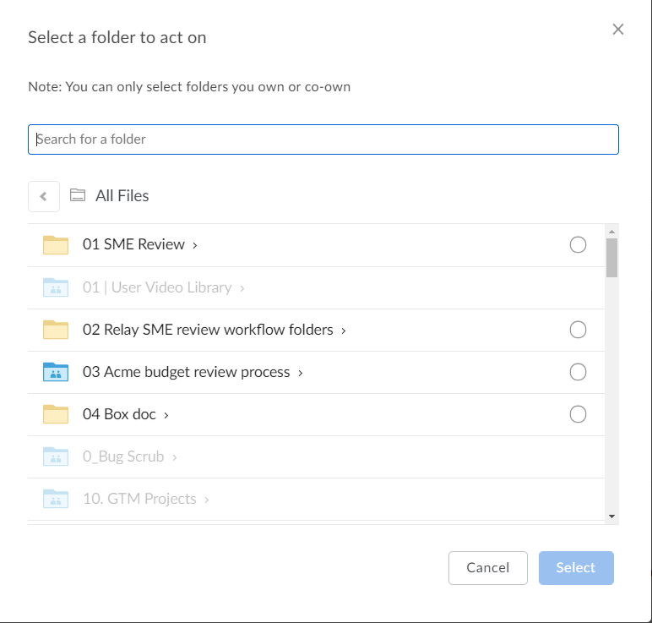This screenshot has height=623, width=652.
Task: Cancel the folder selection dialog
Action: tap(488, 568)
